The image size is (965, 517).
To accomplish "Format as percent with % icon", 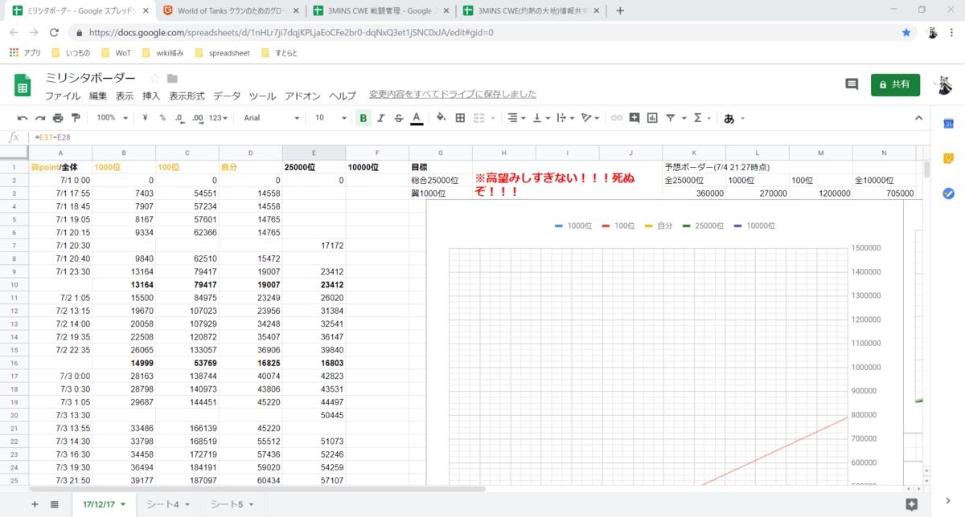I will click(162, 118).
